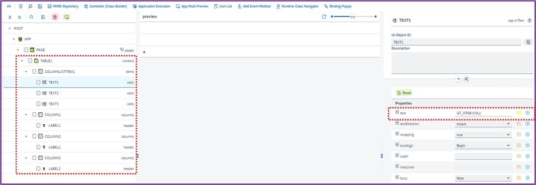536x185 pixels.
Task: Click the text property value field
Action: point(483,113)
